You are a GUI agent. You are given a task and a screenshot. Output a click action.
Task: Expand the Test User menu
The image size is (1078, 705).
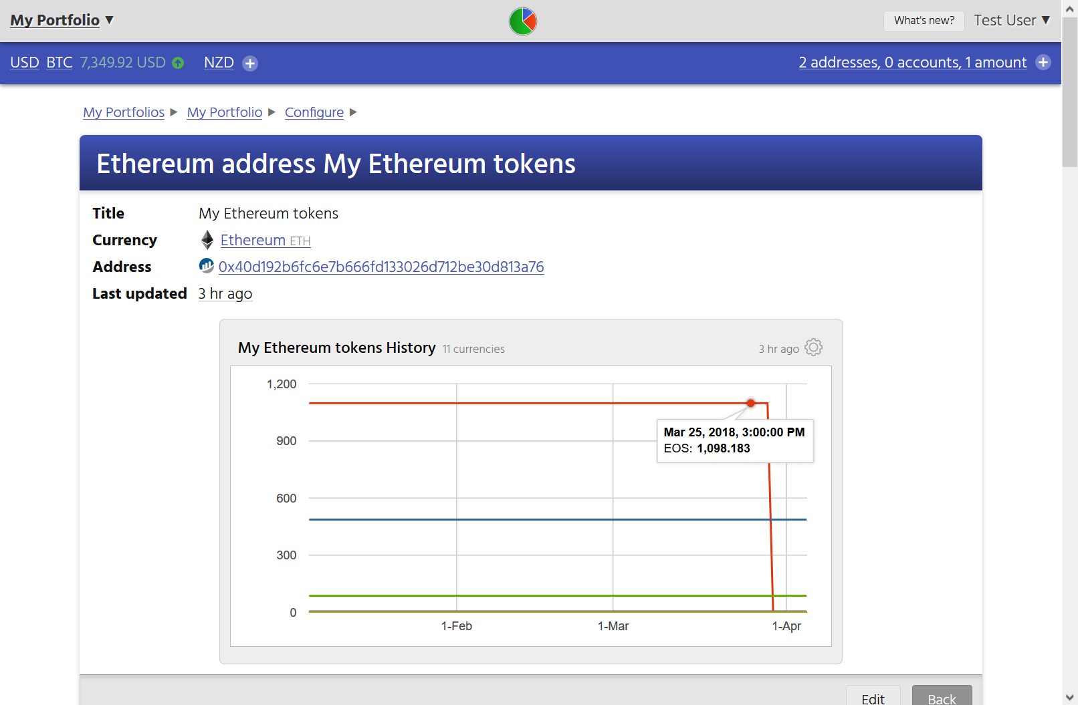click(1012, 20)
